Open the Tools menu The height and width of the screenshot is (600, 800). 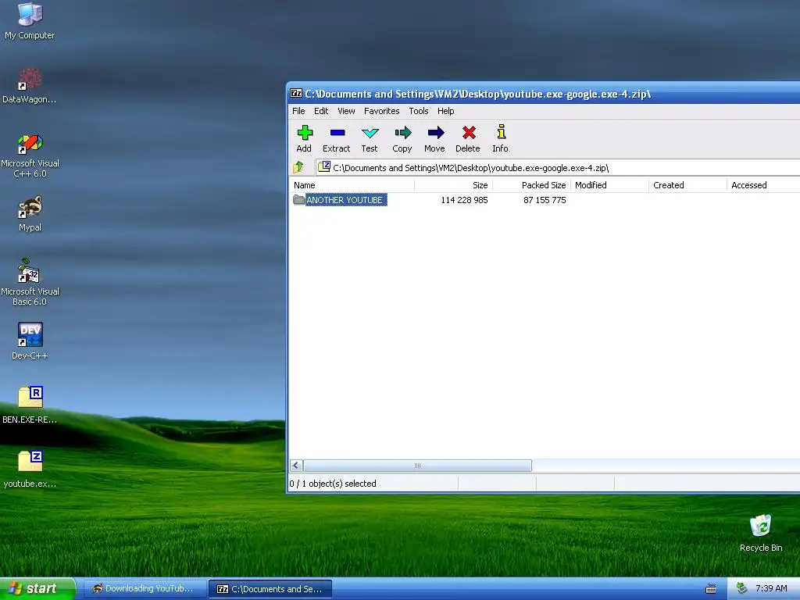[x=419, y=111]
